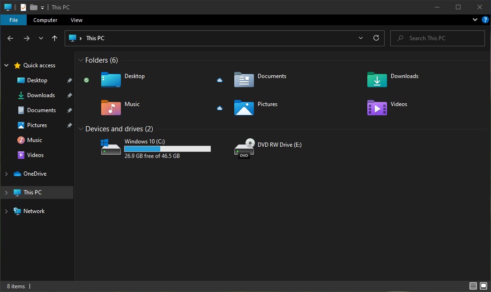
Task: Click the Quick access star icon
Action: (17, 65)
